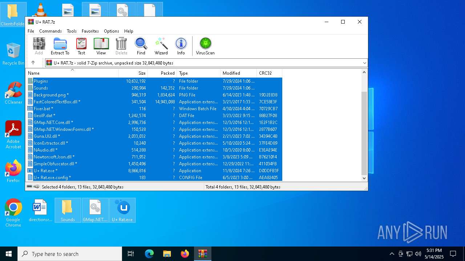
Task: Open the File menu
Action: 31,31
